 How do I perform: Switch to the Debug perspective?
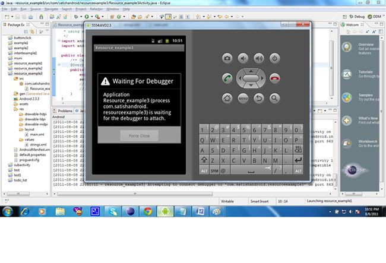[x=357, y=17]
